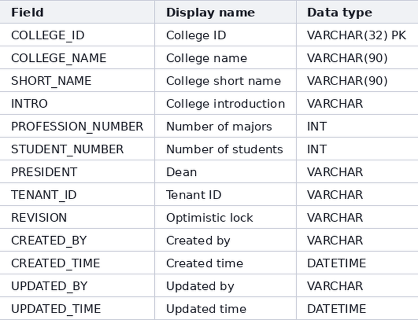Click the SHORT_NAME field cell

pos(77,81)
